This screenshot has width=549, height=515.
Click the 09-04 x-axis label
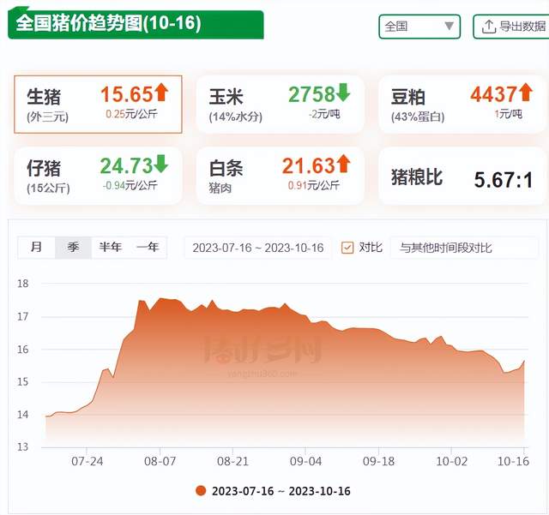(305, 461)
